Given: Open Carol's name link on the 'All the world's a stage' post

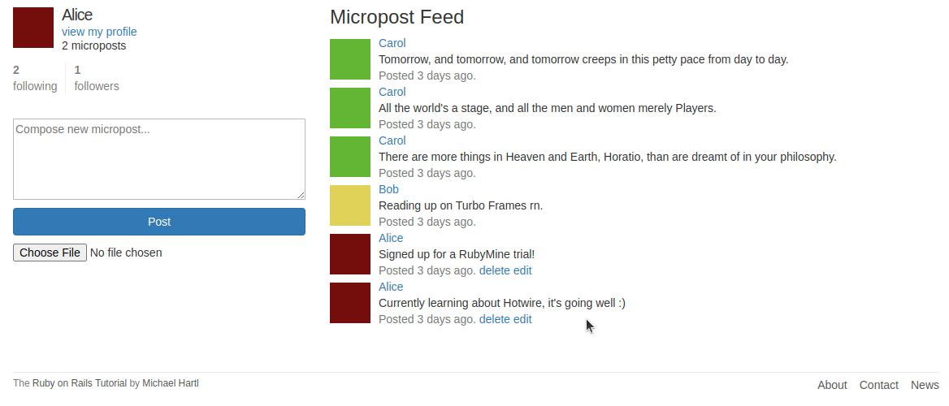Looking at the screenshot, I should point(392,92).
